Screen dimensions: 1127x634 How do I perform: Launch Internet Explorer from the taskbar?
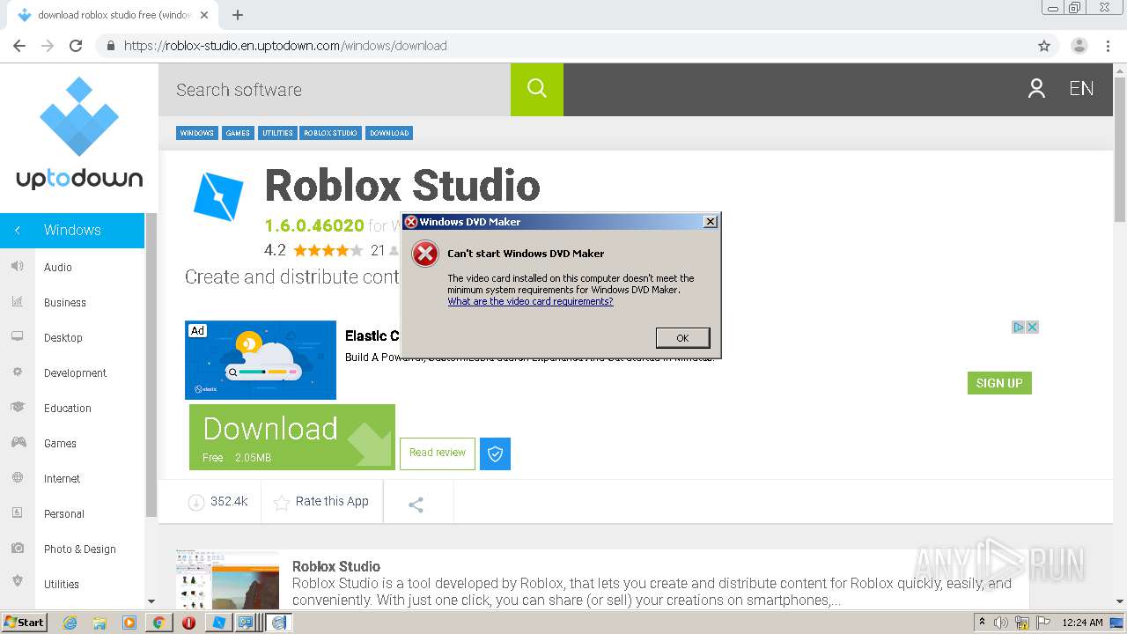pos(70,623)
